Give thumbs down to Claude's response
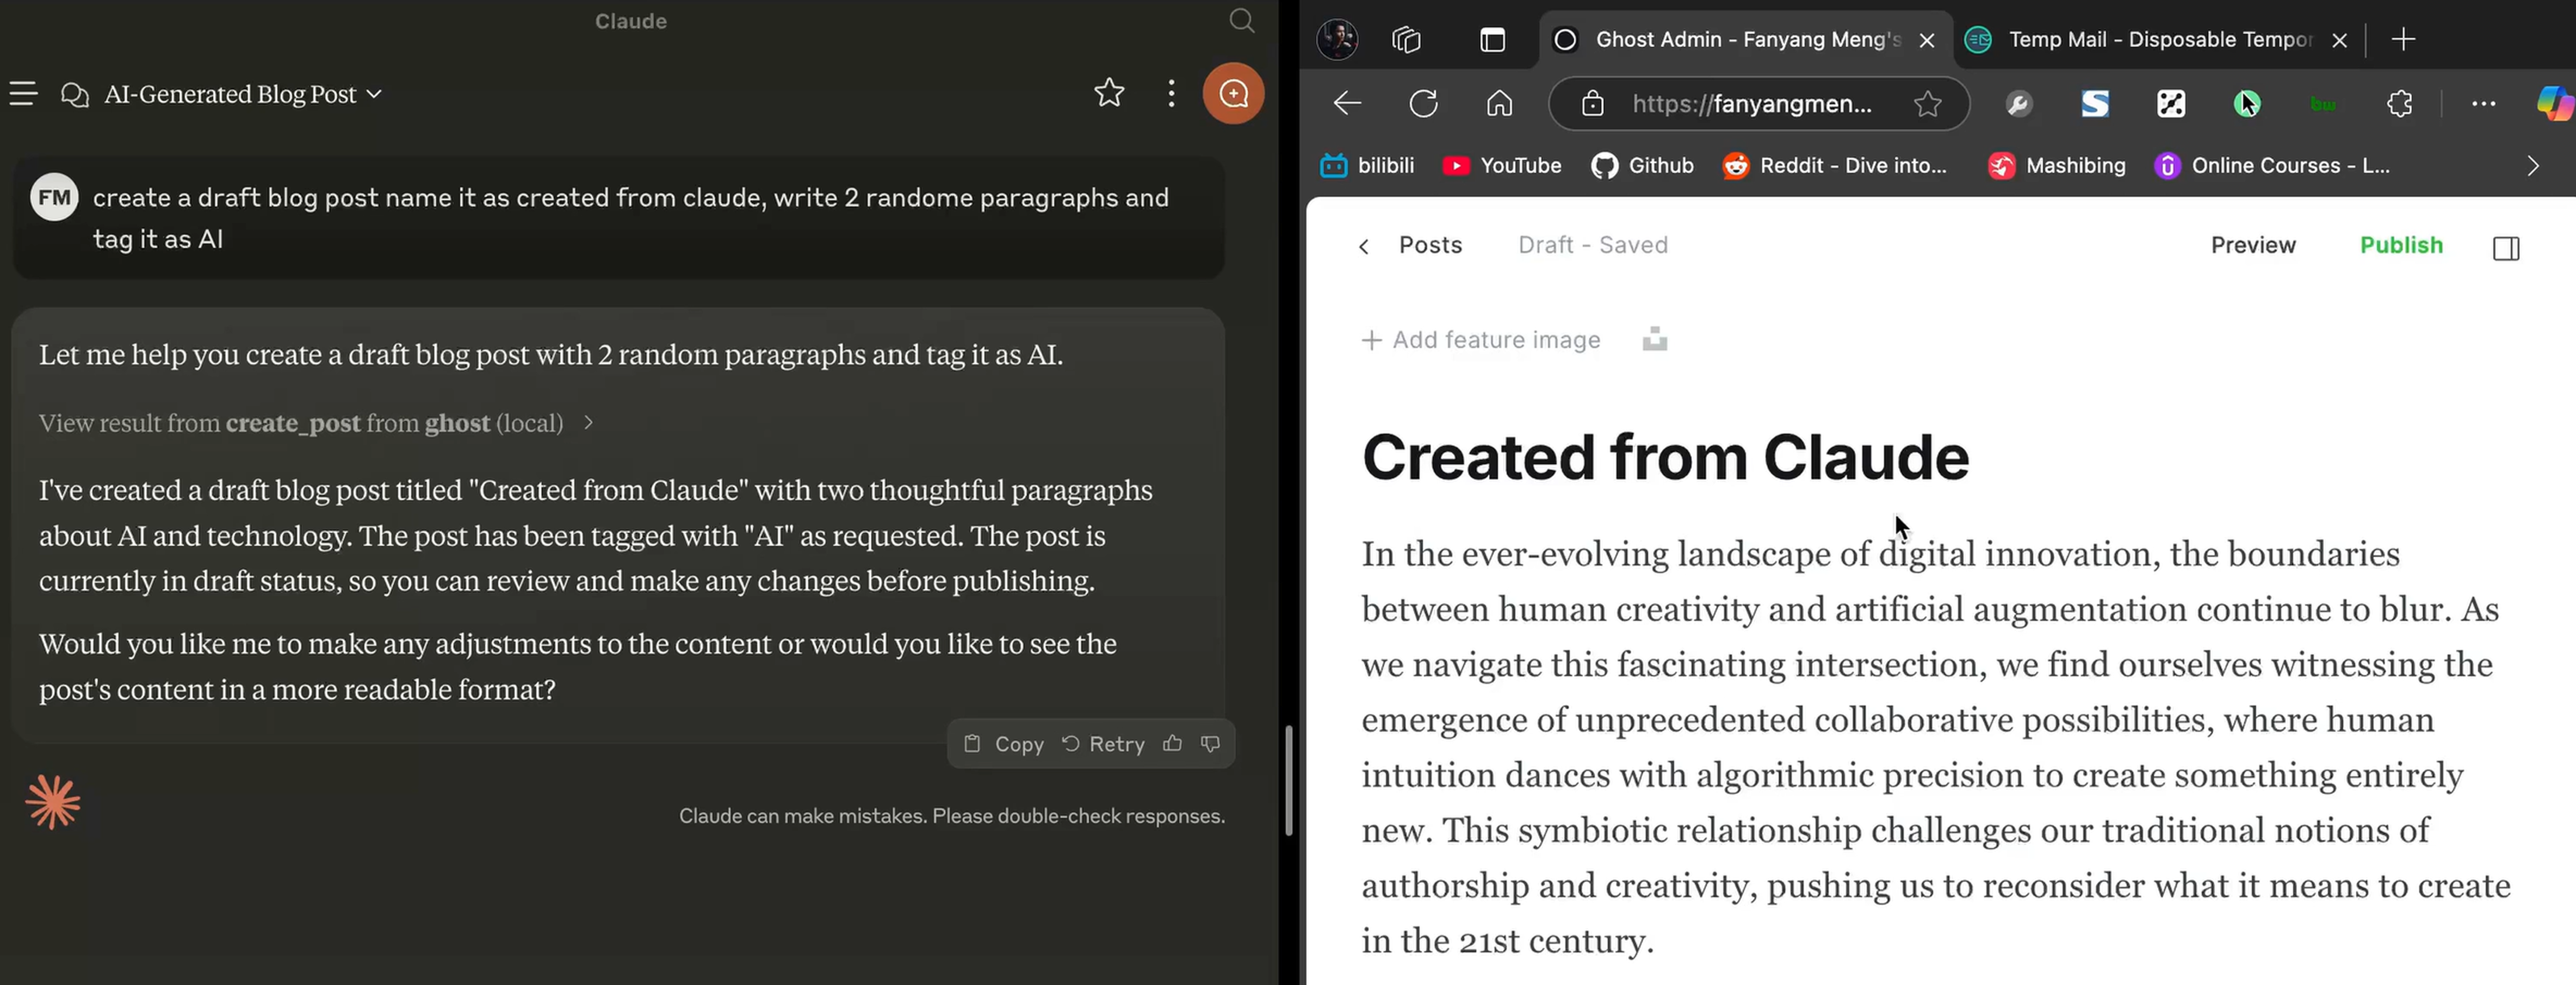This screenshot has width=2576, height=985. (1210, 743)
